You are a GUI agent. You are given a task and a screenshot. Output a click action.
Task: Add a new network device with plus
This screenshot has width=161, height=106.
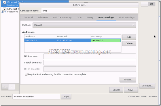pos(5,87)
